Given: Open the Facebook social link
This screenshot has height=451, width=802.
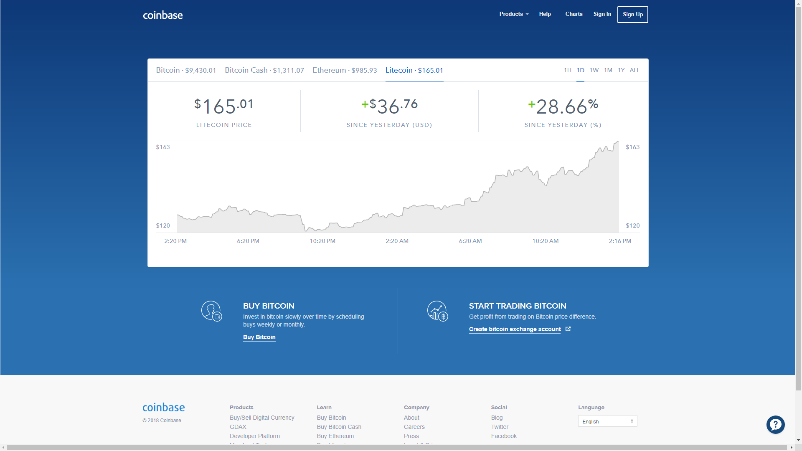Looking at the screenshot, I should 504,436.
